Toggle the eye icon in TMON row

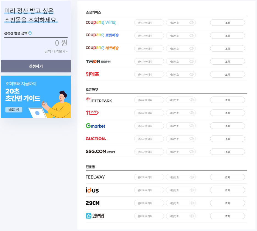tap(192, 62)
